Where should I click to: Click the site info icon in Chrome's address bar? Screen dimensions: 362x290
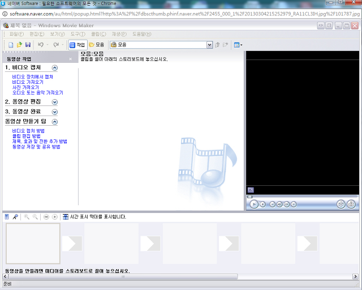pos(5,14)
